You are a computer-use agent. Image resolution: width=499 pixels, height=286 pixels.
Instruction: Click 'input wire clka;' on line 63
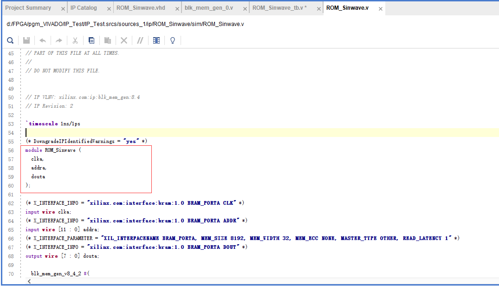click(x=48, y=212)
